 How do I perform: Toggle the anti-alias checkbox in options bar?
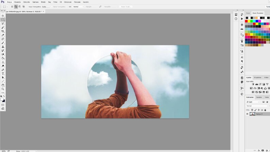coord(52,7)
